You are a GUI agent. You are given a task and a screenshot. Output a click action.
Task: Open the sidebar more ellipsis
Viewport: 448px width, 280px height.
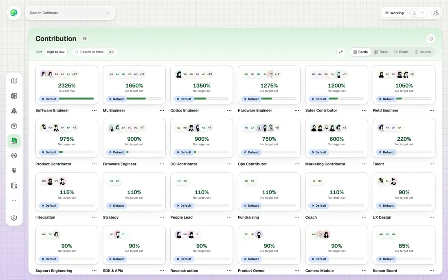point(14,201)
